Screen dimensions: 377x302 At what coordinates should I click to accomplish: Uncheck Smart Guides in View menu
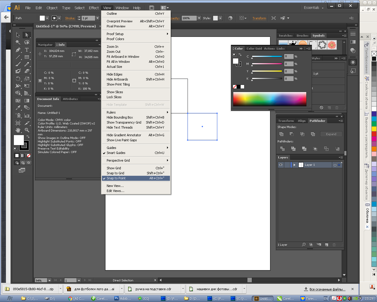tap(116, 153)
